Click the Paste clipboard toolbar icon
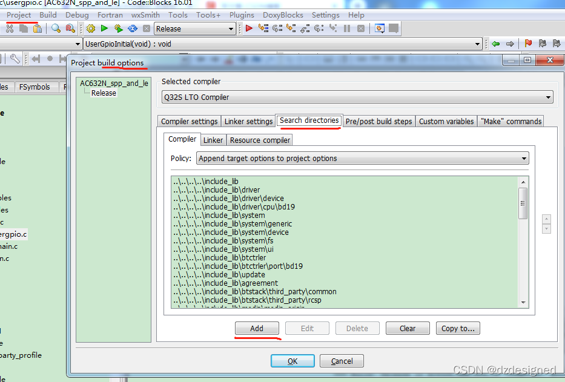 tap(38, 28)
